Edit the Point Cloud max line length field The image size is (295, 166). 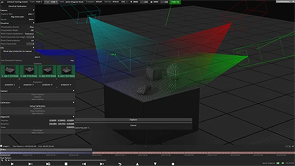(30, 37)
